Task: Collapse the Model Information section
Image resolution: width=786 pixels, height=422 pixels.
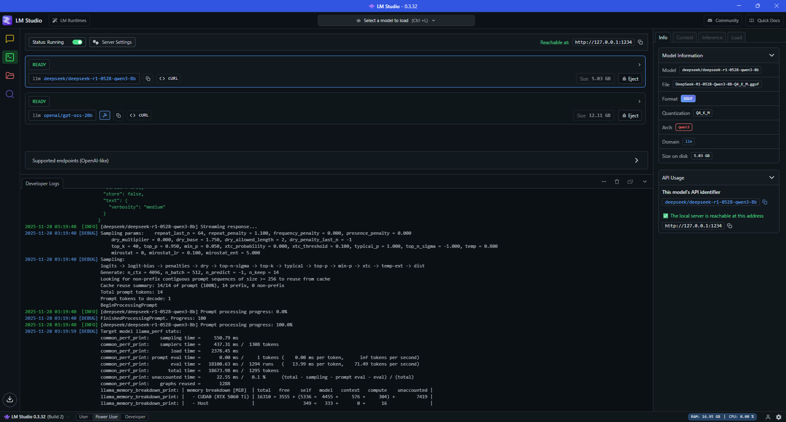Action: point(772,55)
